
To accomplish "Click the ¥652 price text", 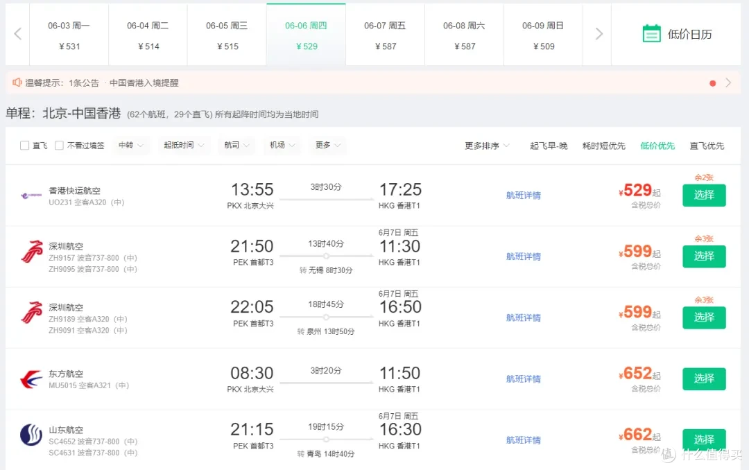I will point(636,374).
